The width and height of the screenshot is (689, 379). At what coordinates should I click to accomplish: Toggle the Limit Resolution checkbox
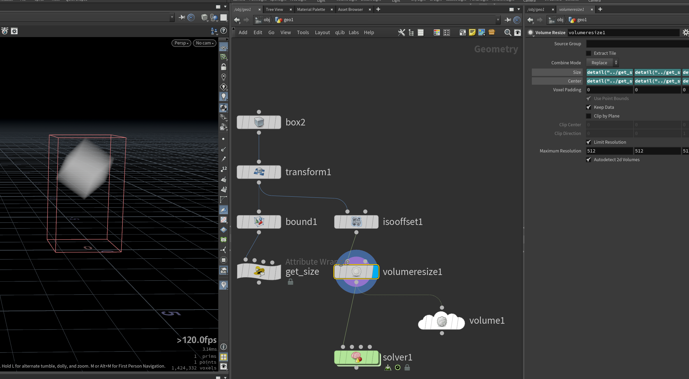[589, 142]
